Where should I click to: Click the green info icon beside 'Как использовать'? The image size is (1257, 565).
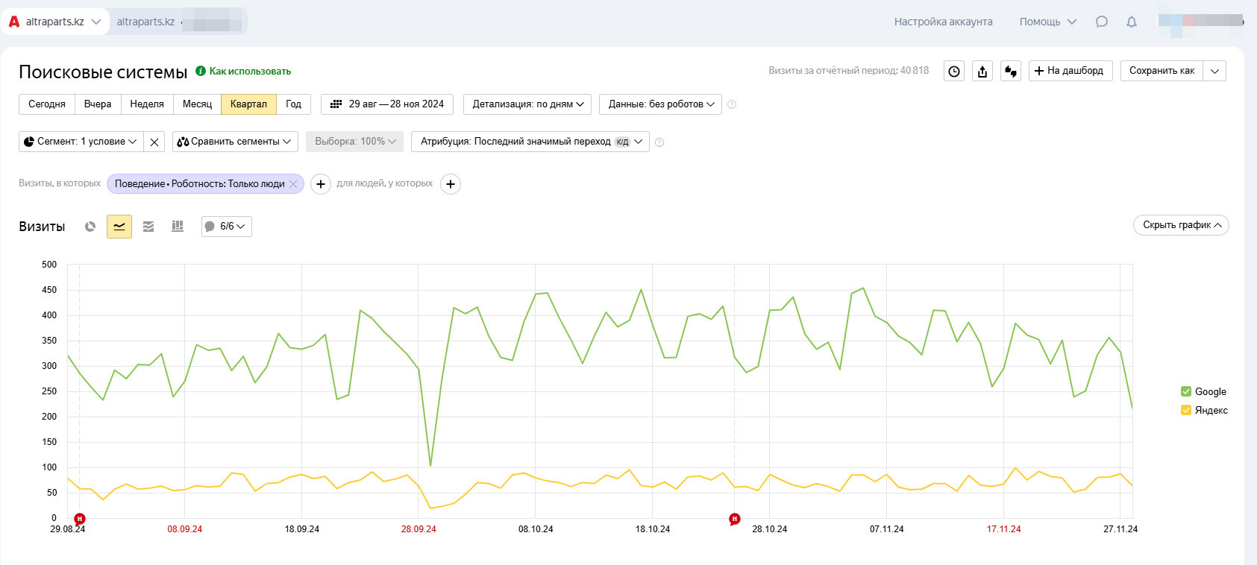[x=201, y=71]
